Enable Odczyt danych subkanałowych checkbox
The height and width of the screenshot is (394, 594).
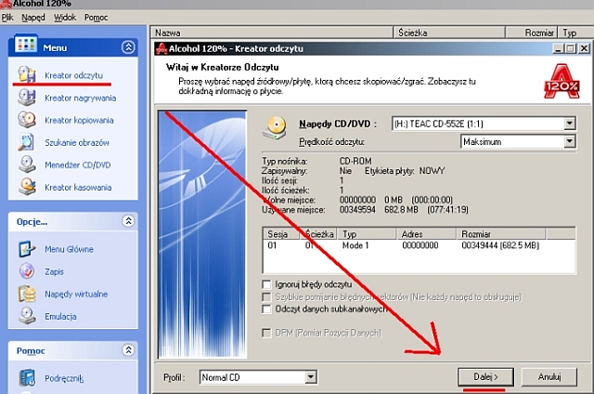(x=266, y=309)
